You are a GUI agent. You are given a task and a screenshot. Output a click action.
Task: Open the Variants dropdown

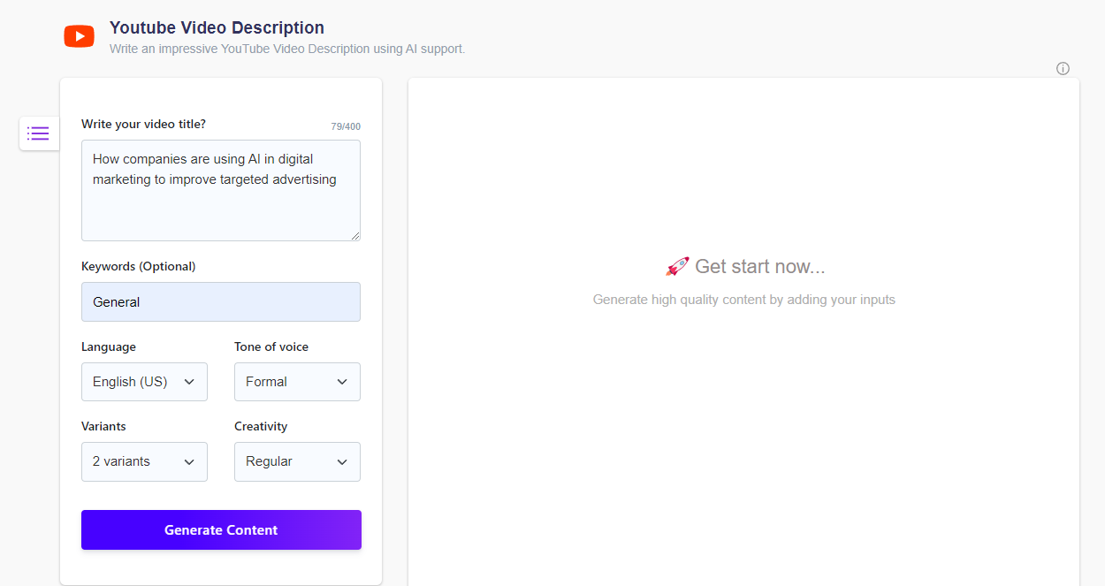click(x=143, y=461)
